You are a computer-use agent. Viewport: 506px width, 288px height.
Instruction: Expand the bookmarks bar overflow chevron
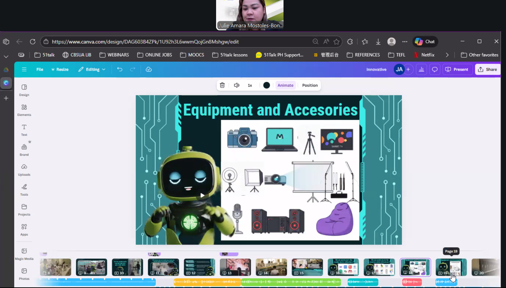[447, 55]
